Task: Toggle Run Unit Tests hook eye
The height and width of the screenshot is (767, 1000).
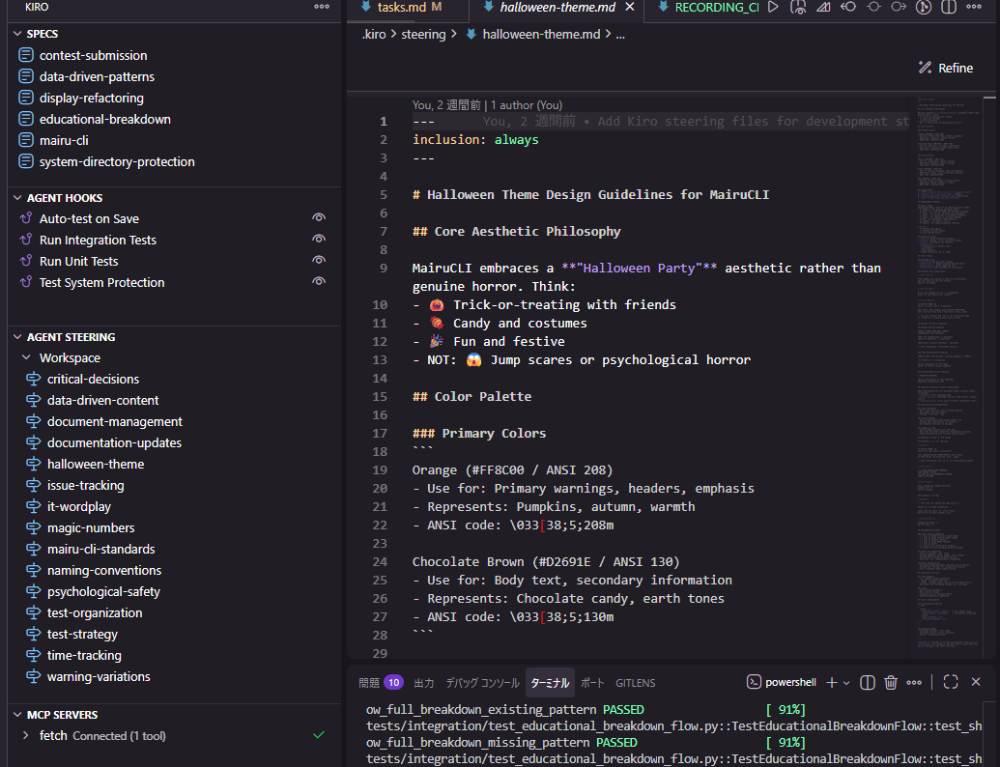Action: coord(319,260)
